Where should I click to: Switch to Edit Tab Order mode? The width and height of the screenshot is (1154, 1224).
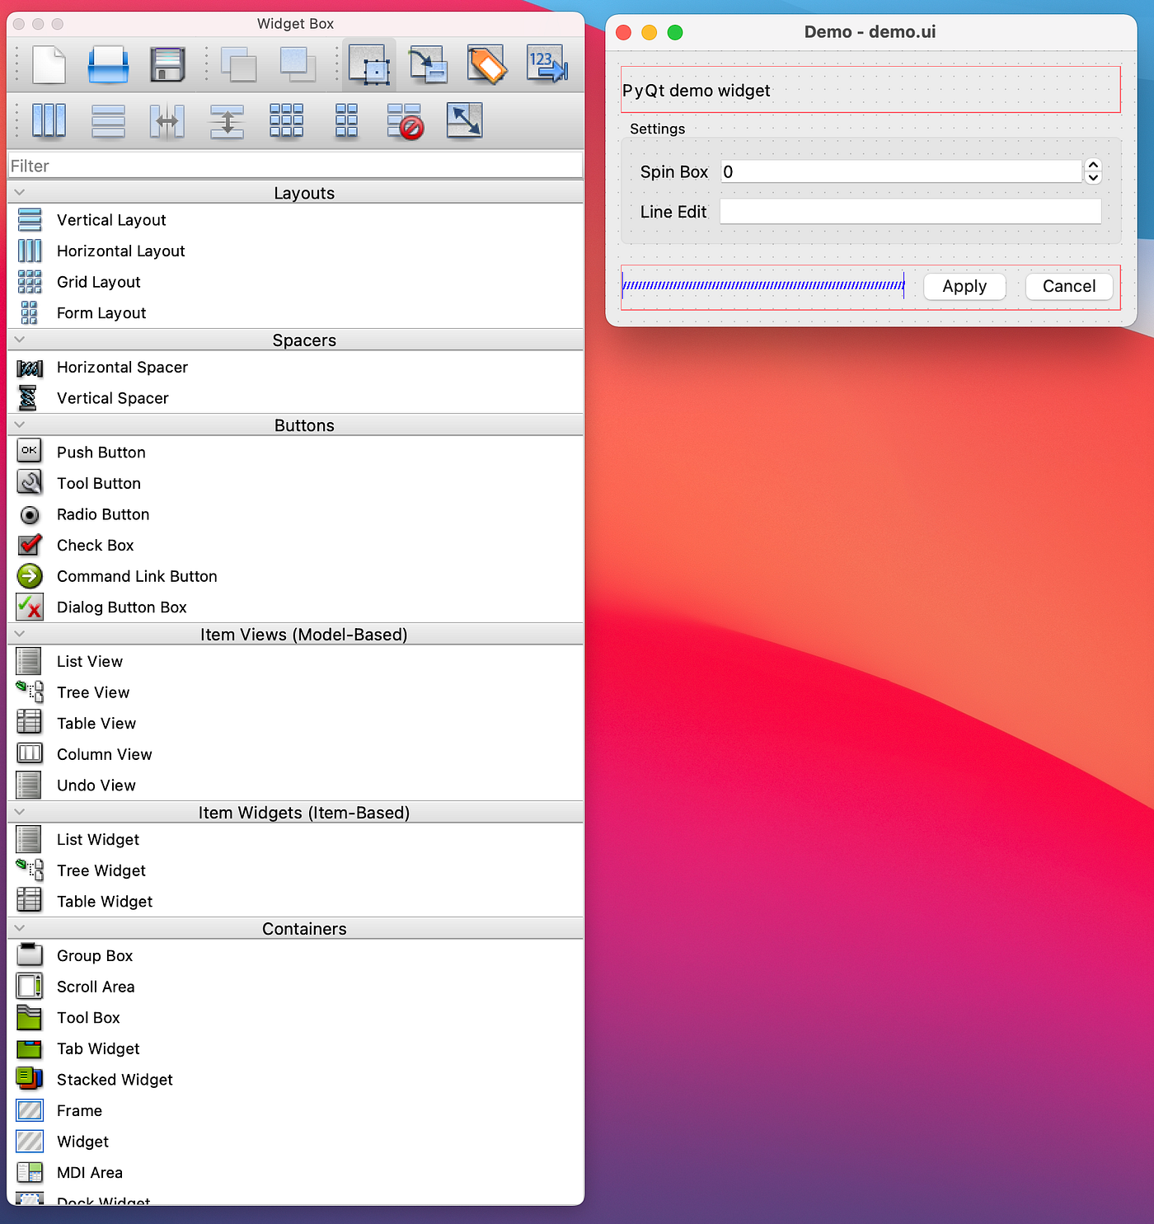click(547, 64)
